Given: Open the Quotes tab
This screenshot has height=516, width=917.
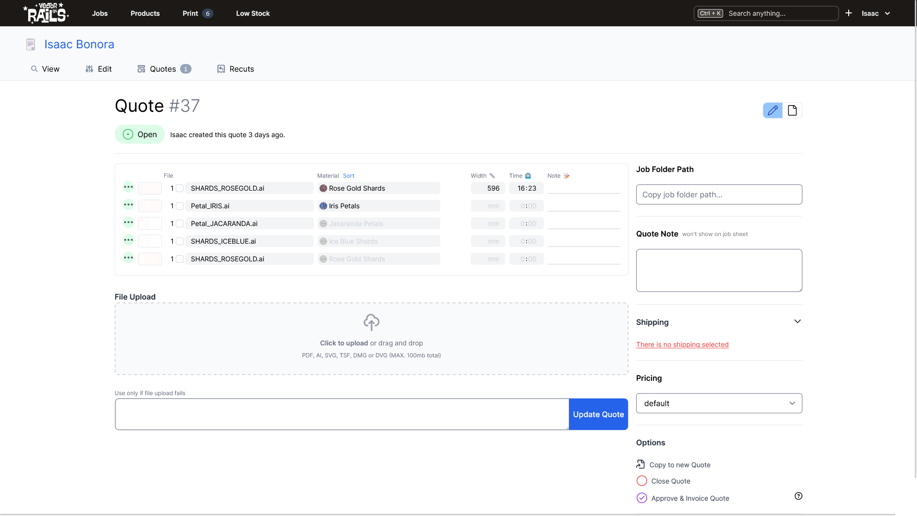Looking at the screenshot, I should click(164, 69).
